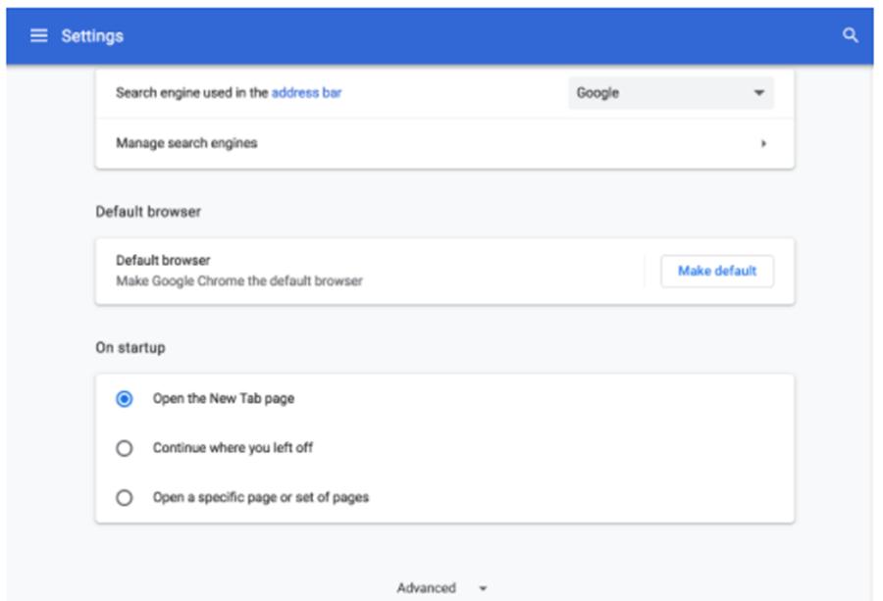Click the Settings title in the header
Screen dimensions: 883x601
pos(92,36)
